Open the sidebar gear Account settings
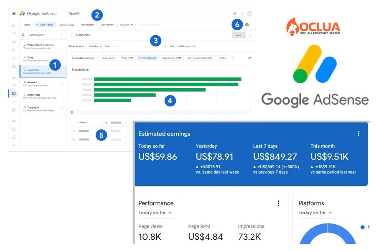The width and height of the screenshot is (376, 251). pyautogui.click(x=14, y=129)
